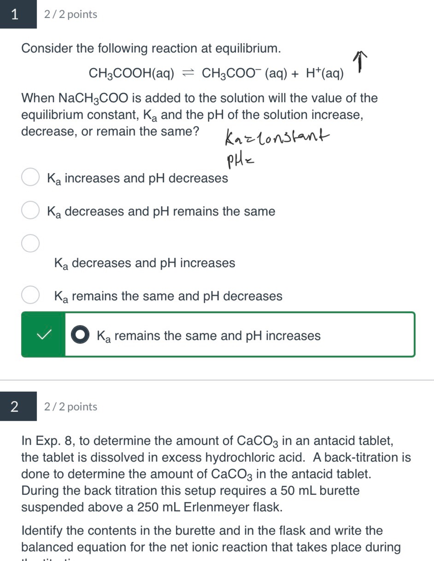Click the filled radio button in the correct answer
Viewport: 434px width, 561px height.
80,335
